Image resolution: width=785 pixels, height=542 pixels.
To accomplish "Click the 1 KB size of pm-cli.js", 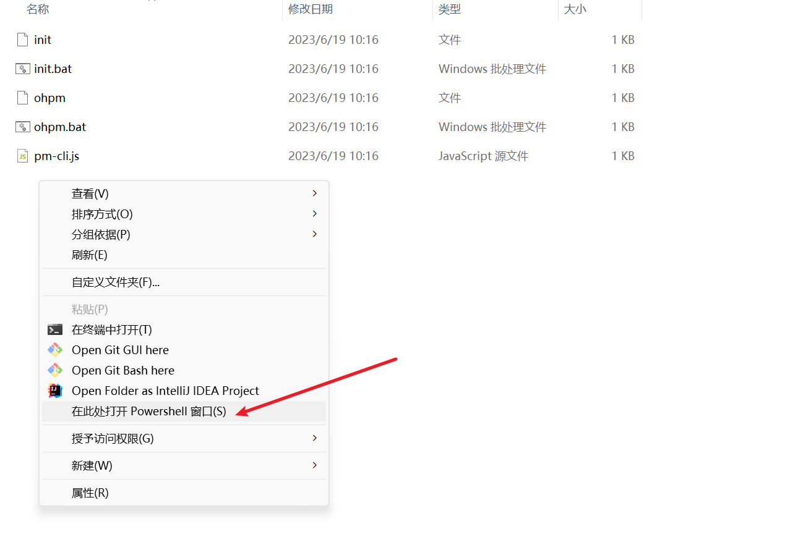I will (x=623, y=156).
